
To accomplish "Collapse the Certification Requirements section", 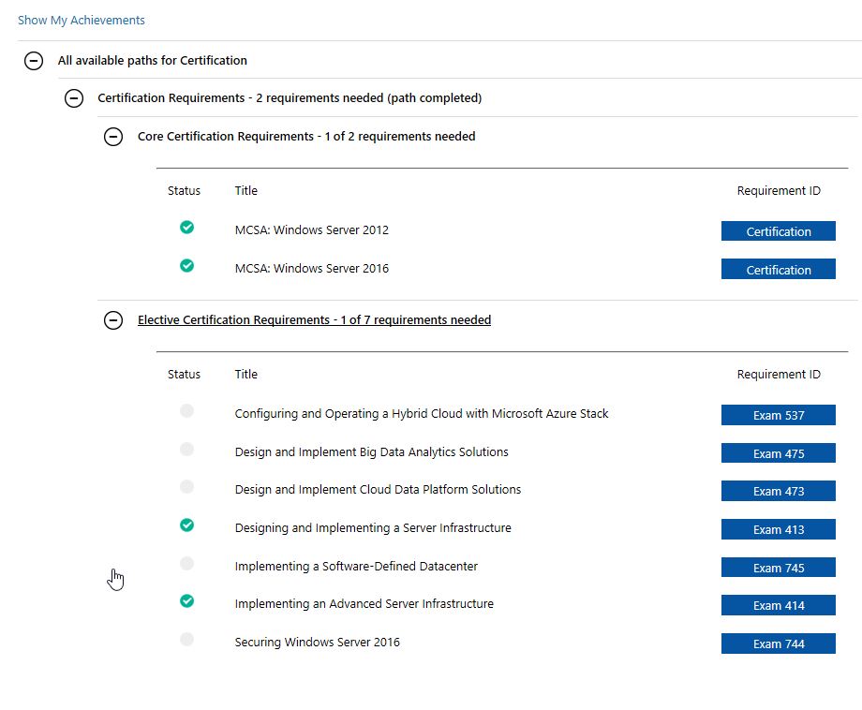I will coord(74,98).
